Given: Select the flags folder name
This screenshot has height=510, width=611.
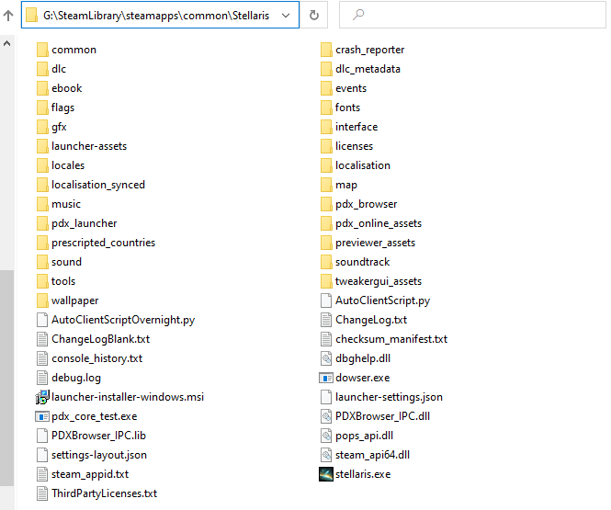Looking at the screenshot, I should 62,108.
